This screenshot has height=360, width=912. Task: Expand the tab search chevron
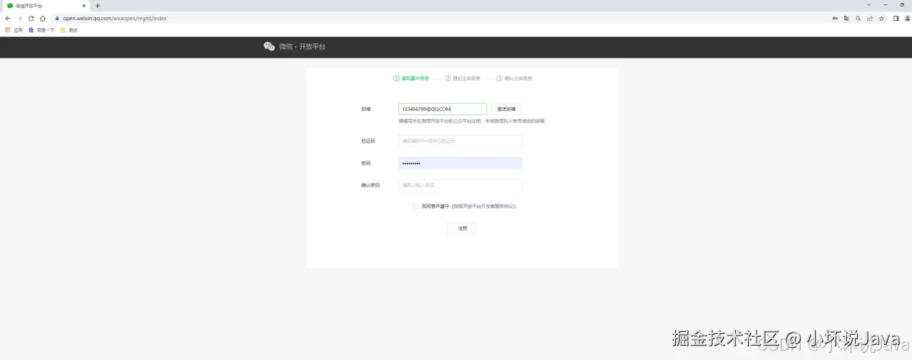(869, 5)
